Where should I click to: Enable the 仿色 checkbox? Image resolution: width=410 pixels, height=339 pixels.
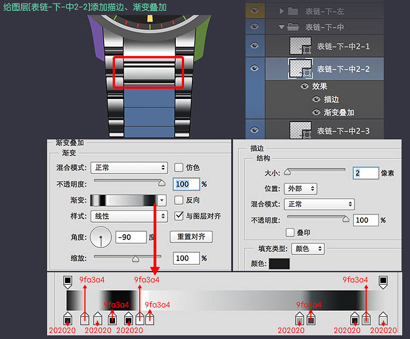[179, 168]
